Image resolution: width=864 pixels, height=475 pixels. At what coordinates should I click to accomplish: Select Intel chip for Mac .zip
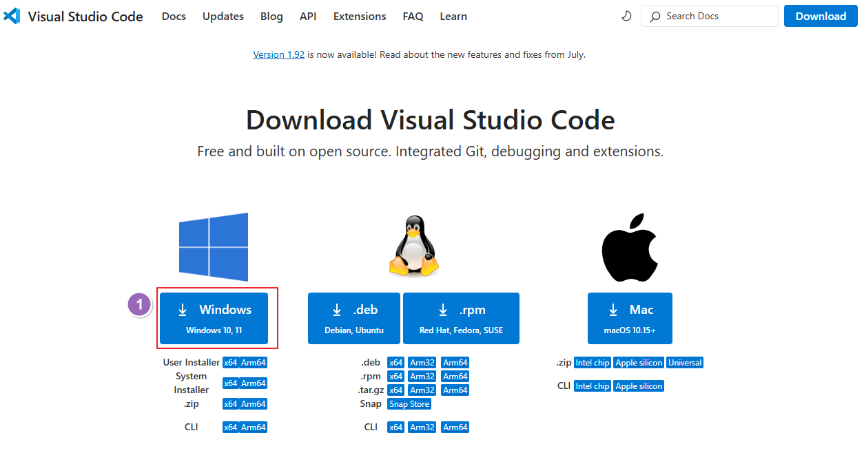tap(593, 363)
